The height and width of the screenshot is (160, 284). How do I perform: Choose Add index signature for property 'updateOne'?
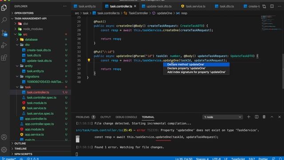point(196,72)
